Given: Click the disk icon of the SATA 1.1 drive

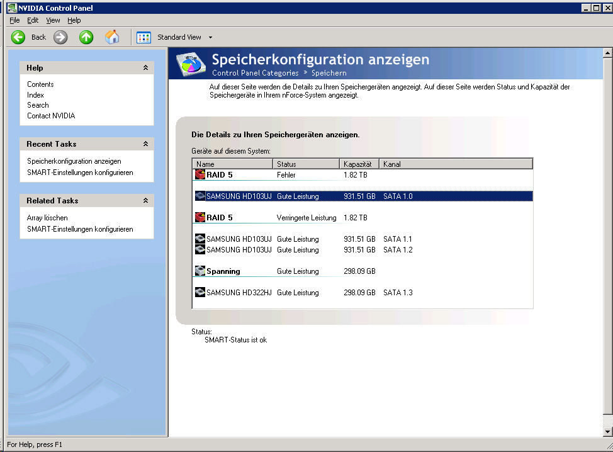Looking at the screenshot, I should pyautogui.click(x=200, y=239).
